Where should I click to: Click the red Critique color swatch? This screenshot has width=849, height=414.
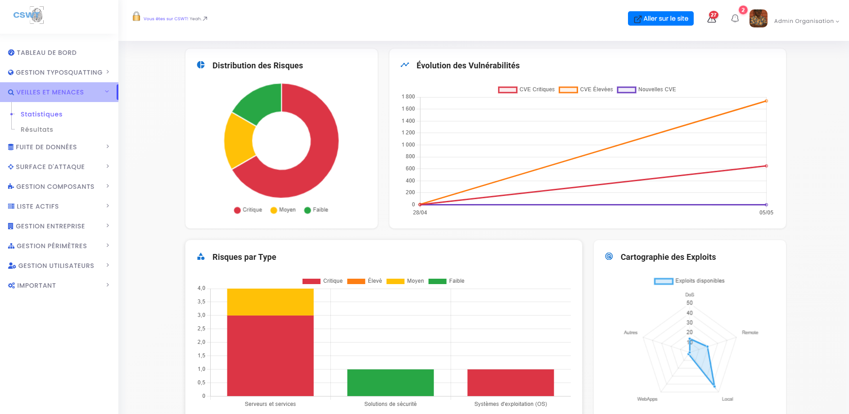pos(237,209)
